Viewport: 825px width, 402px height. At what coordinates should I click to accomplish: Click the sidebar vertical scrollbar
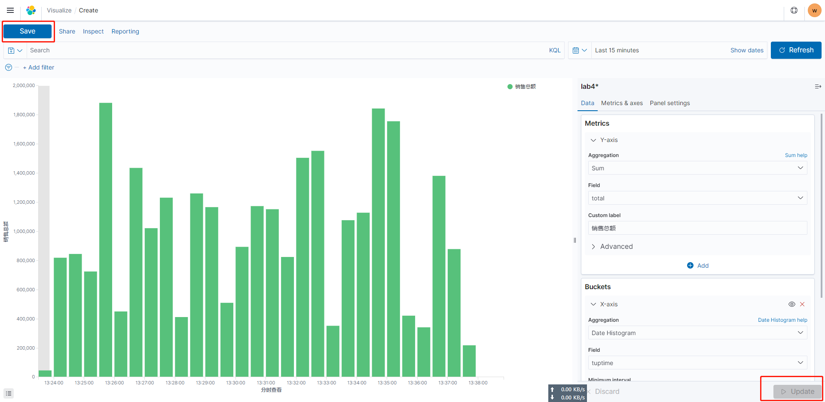[822, 206]
